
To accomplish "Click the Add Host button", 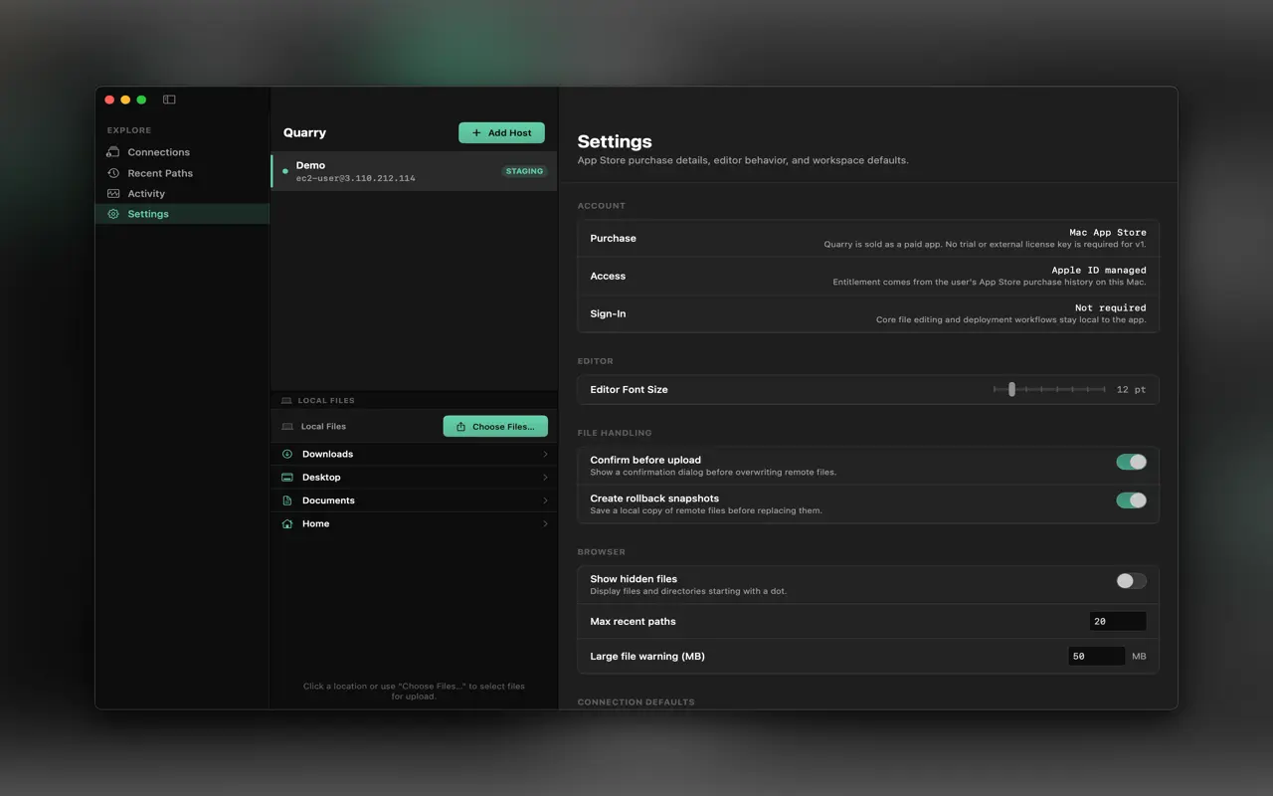I will click(x=501, y=132).
